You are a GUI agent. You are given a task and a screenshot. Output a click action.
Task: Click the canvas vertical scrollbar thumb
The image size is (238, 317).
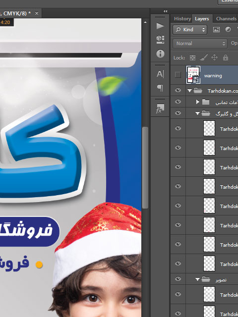coord(145,167)
